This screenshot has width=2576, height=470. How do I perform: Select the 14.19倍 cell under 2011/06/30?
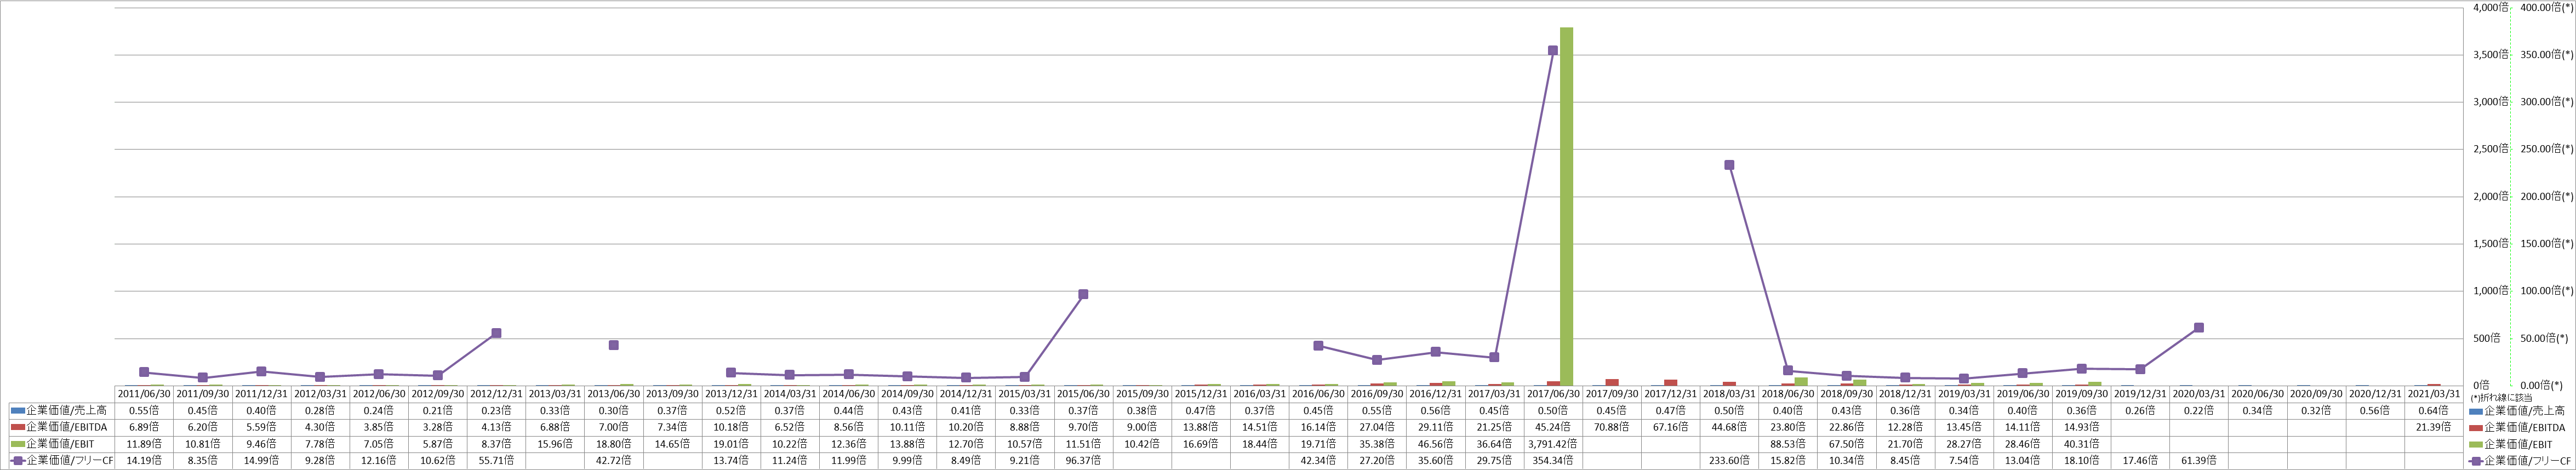tap(144, 460)
